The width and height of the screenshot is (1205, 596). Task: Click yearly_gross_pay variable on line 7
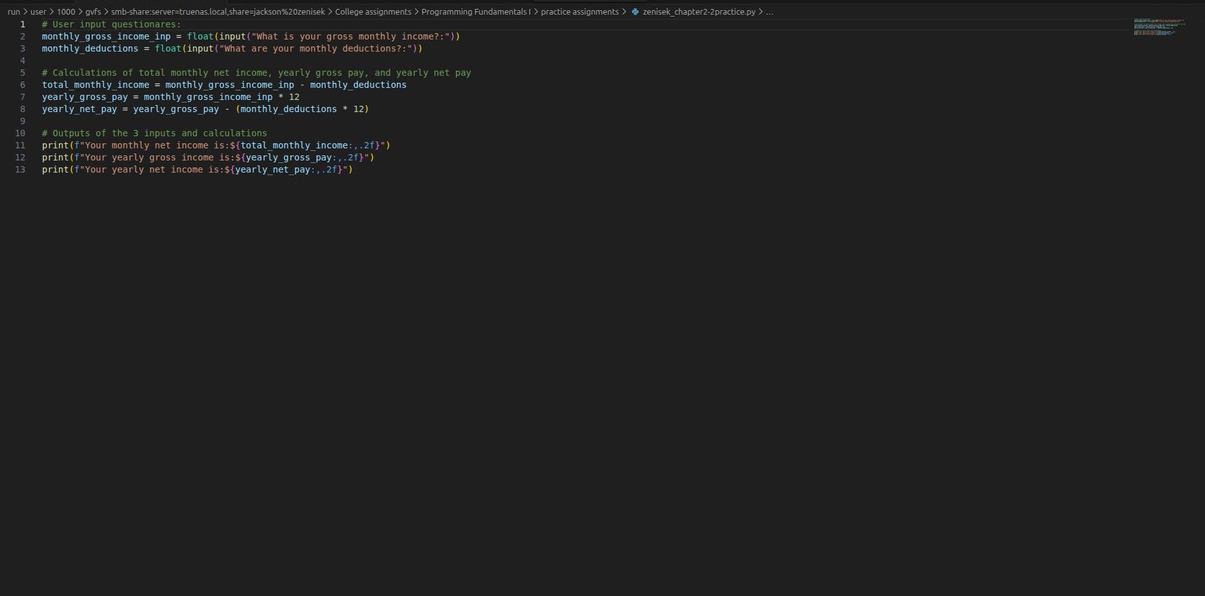coord(85,97)
